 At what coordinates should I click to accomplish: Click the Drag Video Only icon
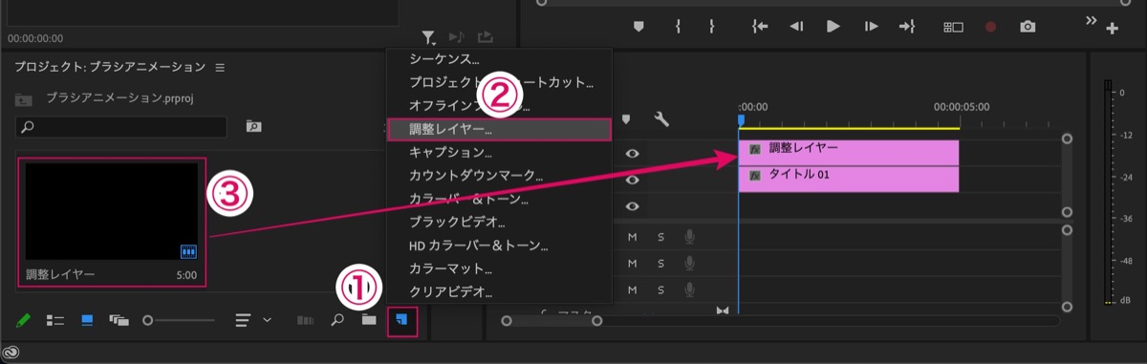click(486, 37)
